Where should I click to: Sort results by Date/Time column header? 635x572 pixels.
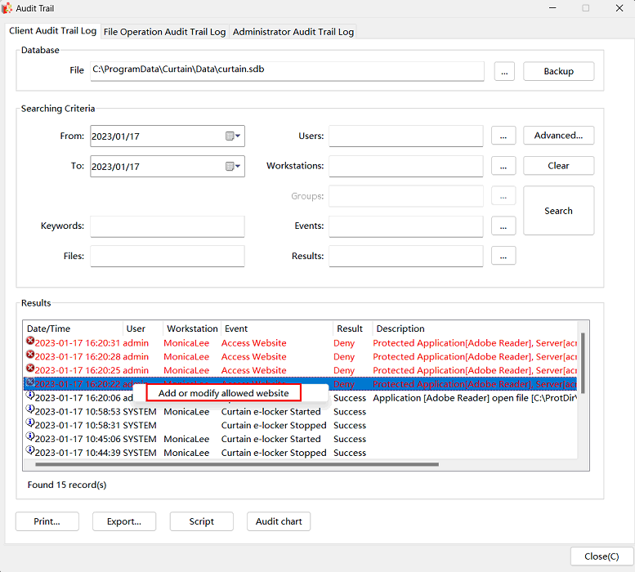(72, 328)
